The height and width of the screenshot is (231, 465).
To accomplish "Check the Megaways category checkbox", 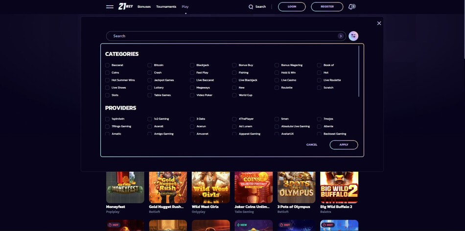I will click(x=192, y=88).
